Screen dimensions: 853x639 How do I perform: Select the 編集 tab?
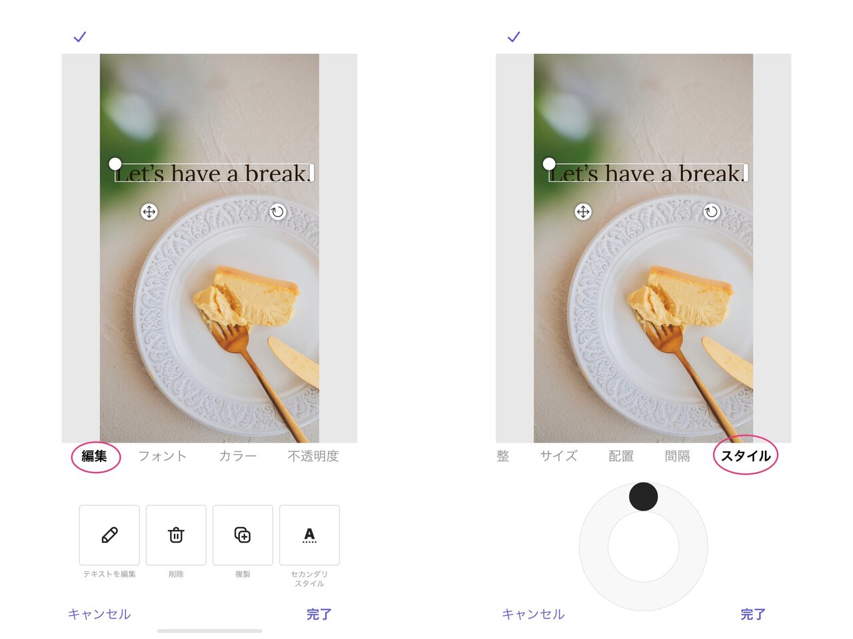[95, 456]
